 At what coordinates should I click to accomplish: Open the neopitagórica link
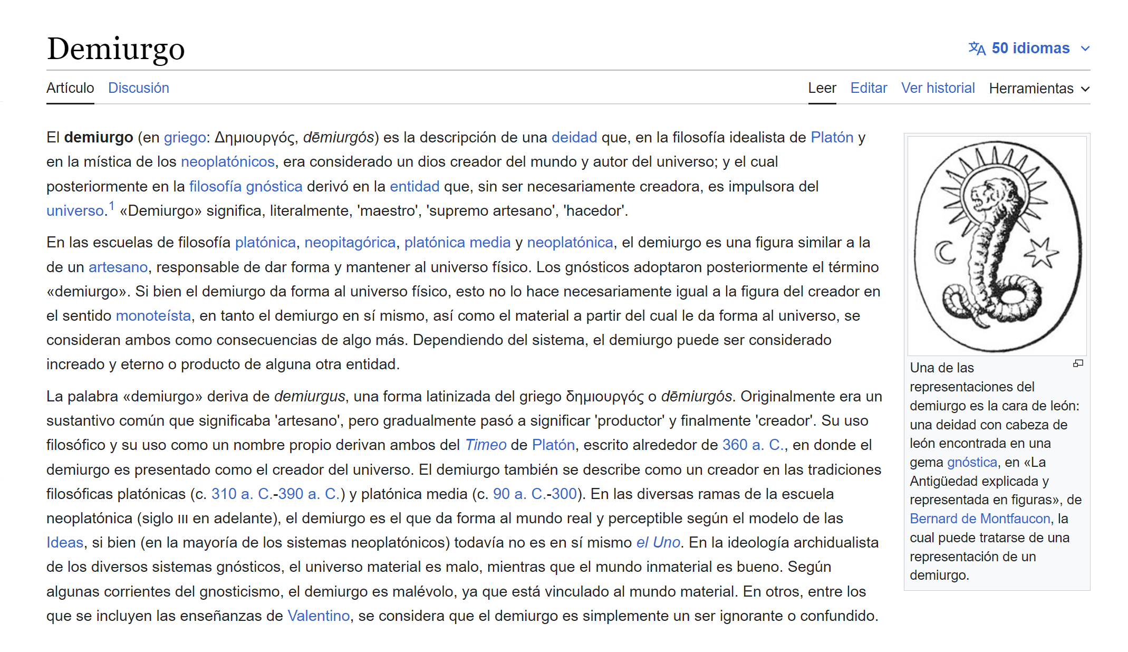[350, 242]
